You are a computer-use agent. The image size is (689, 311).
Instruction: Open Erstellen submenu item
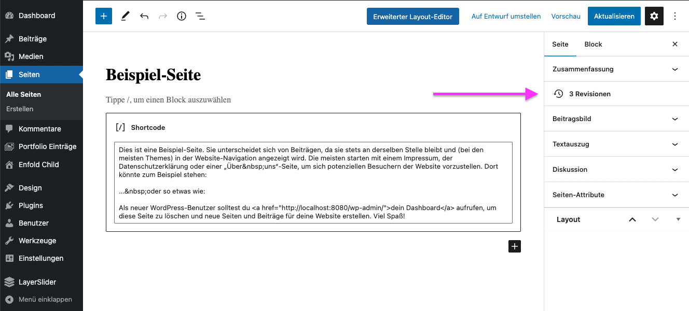click(20, 109)
